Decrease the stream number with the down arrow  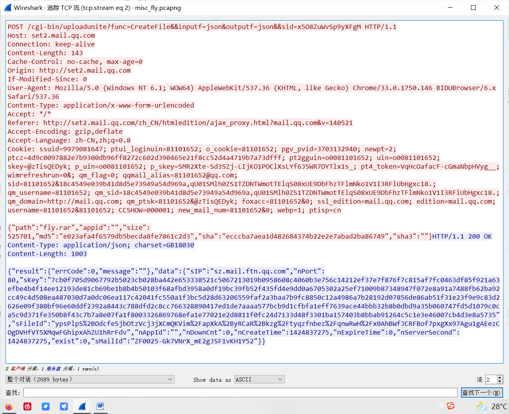[500, 382]
